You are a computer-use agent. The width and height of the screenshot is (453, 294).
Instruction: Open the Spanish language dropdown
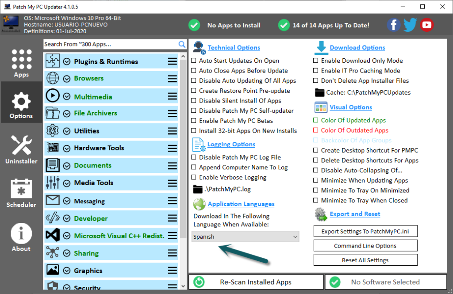click(x=245, y=237)
